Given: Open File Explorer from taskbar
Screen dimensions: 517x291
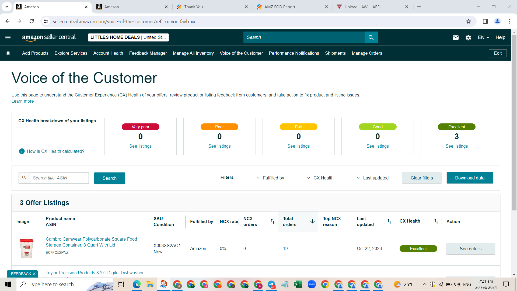Looking at the screenshot, I should (x=150, y=284).
